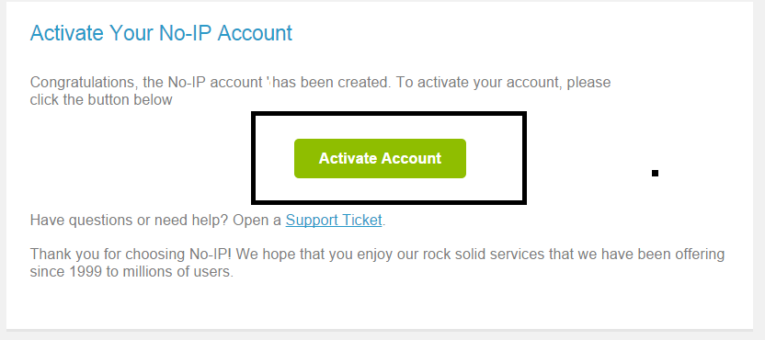
Task: Click the small mark after 'No-IP account'
Action: click(x=268, y=81)
